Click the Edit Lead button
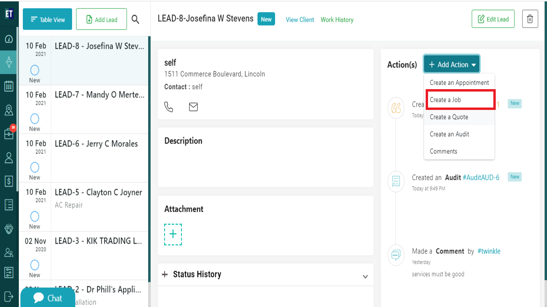This screenshot has height=307, width=547. tap(493, 19)
